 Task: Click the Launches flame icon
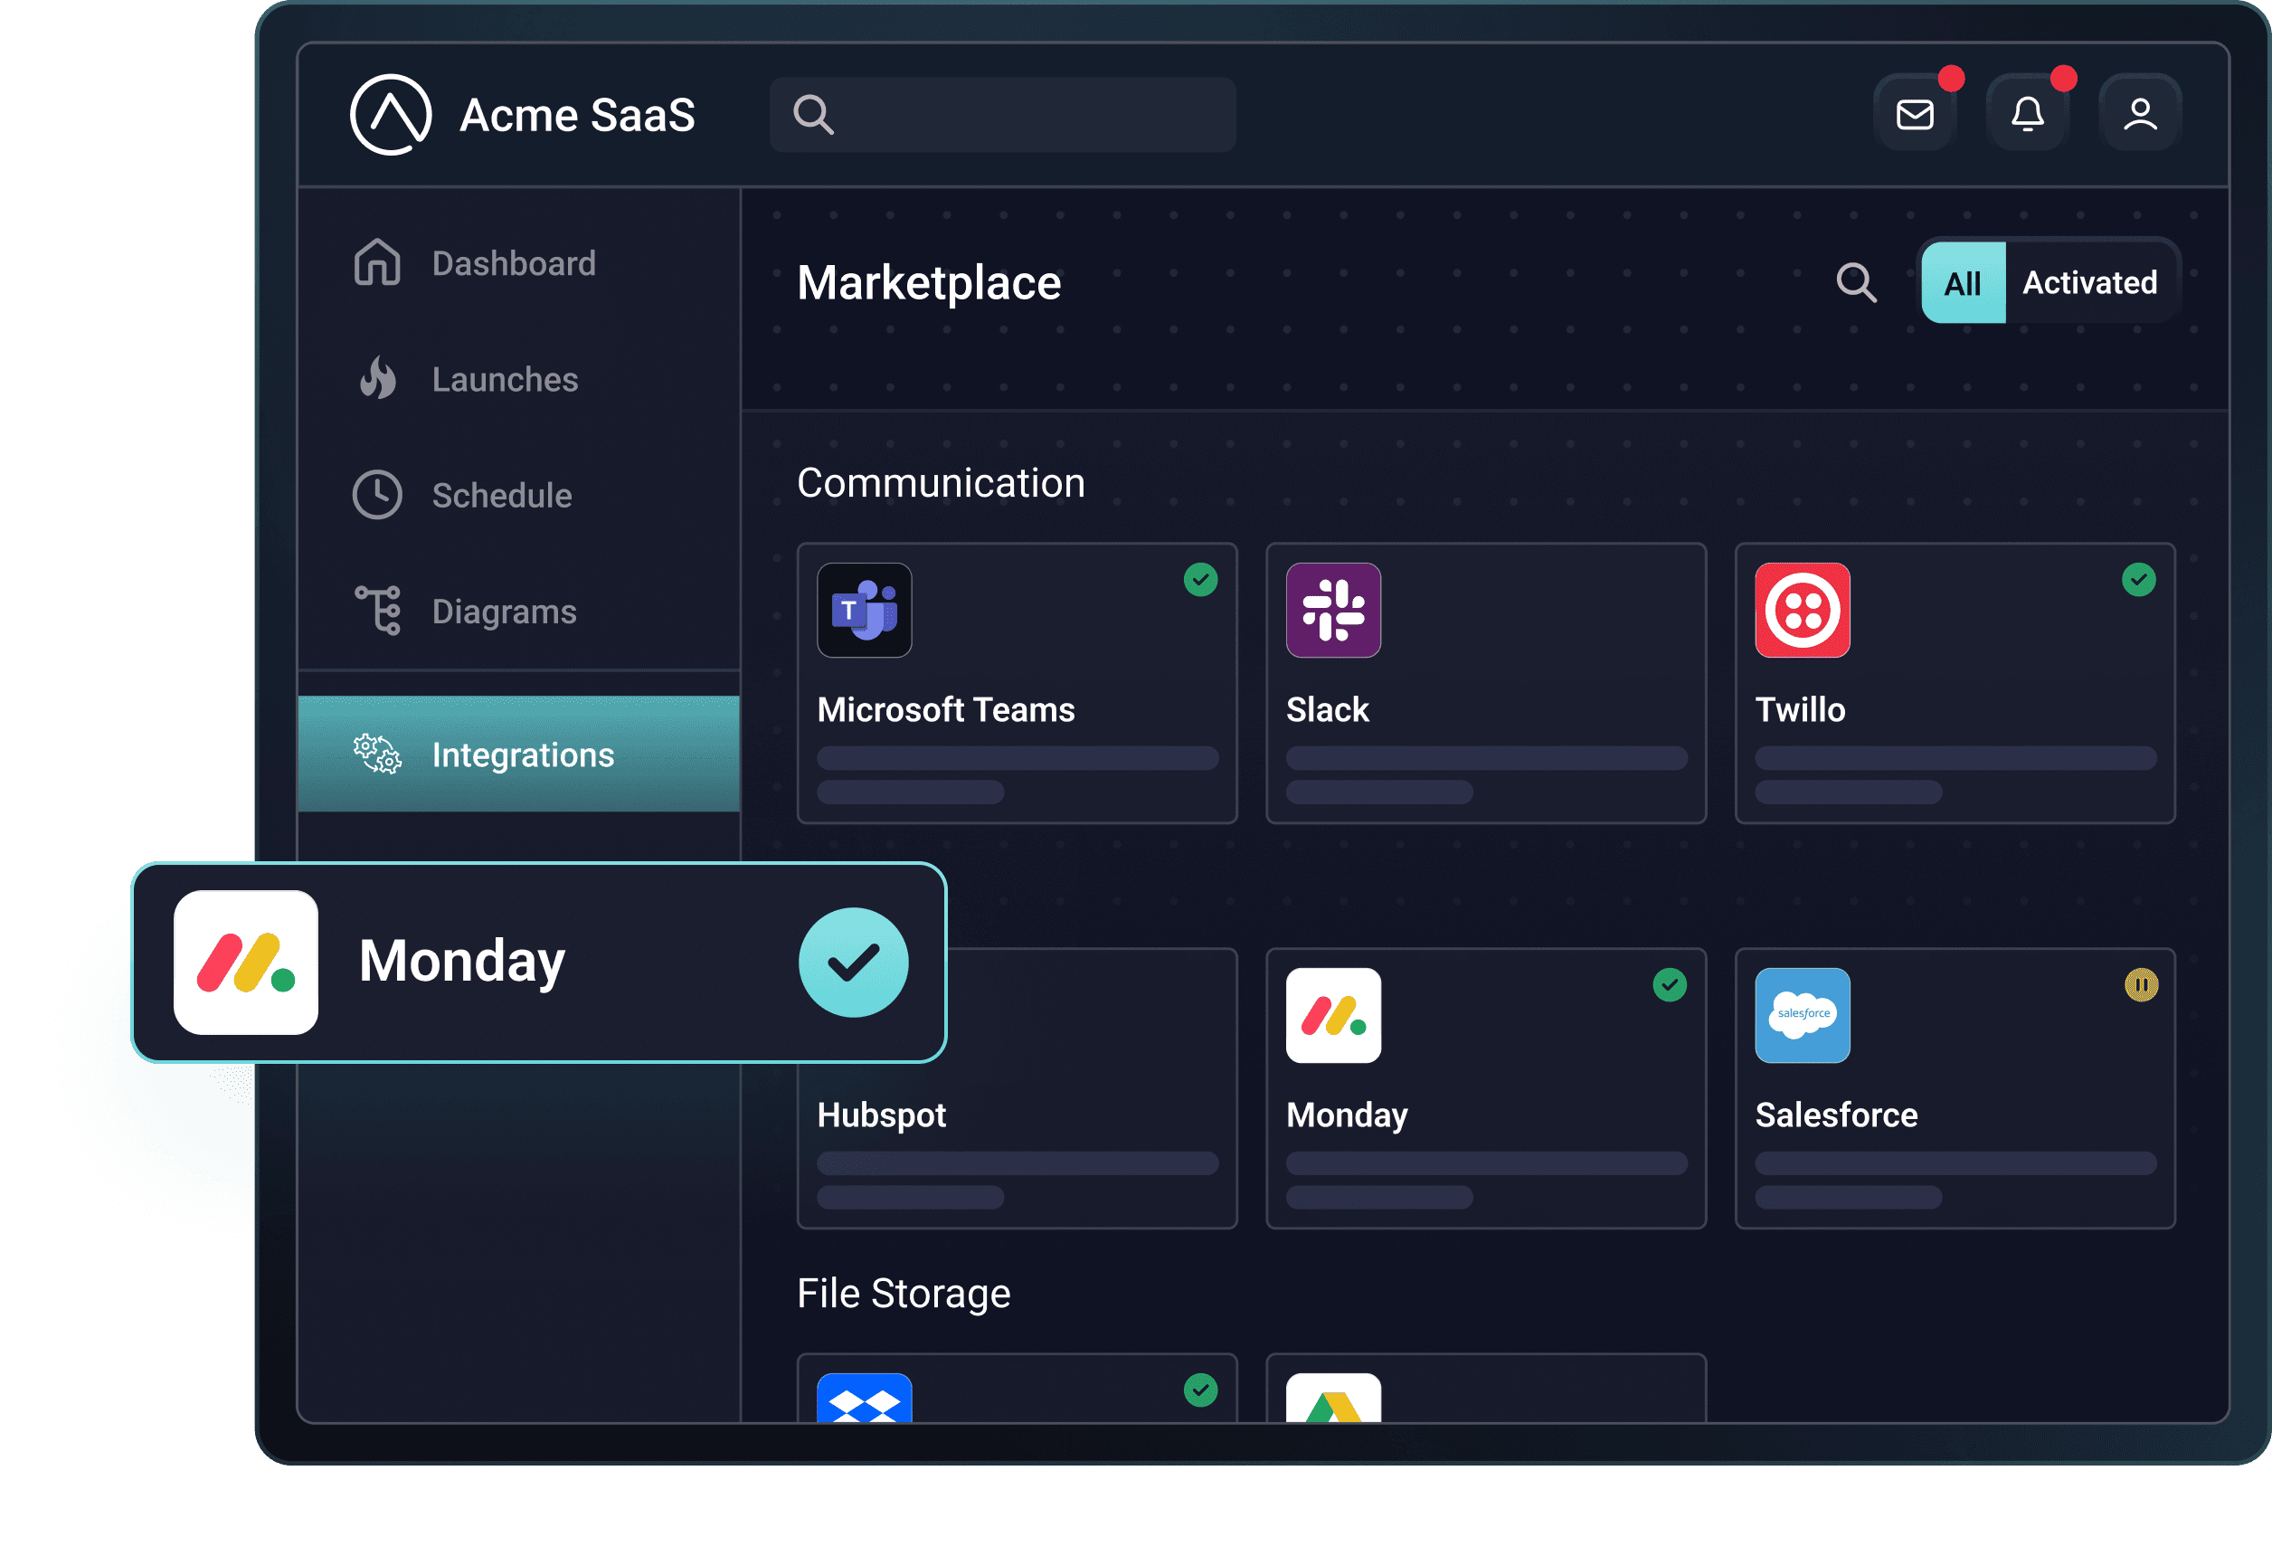[377, 378]
